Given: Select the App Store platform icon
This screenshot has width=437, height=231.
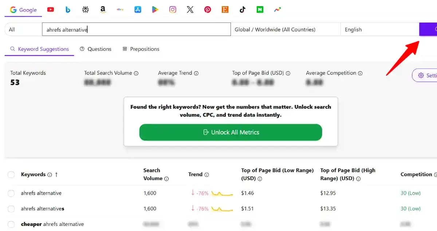Looking at the screenshot, I should coord(138,10).
